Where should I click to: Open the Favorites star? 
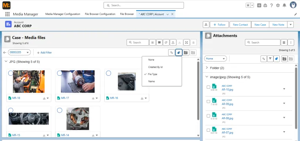248,5
